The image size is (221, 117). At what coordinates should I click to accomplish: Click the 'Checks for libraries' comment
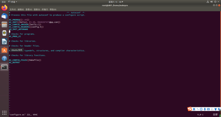coord(23,41)
